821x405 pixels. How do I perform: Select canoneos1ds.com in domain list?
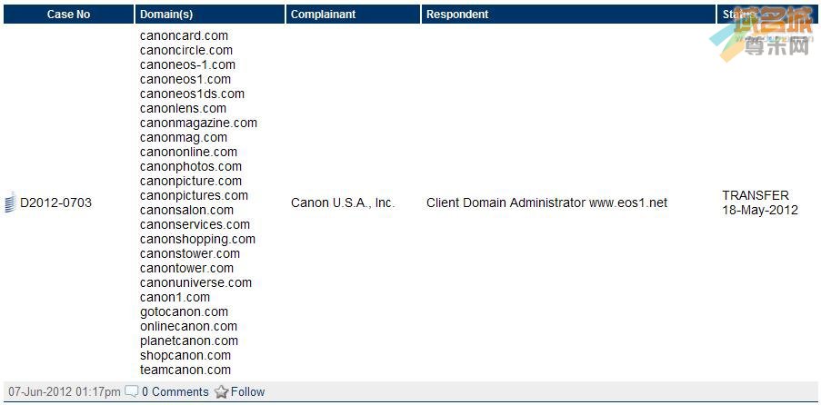pyautogui.click(x=192, y=94)
